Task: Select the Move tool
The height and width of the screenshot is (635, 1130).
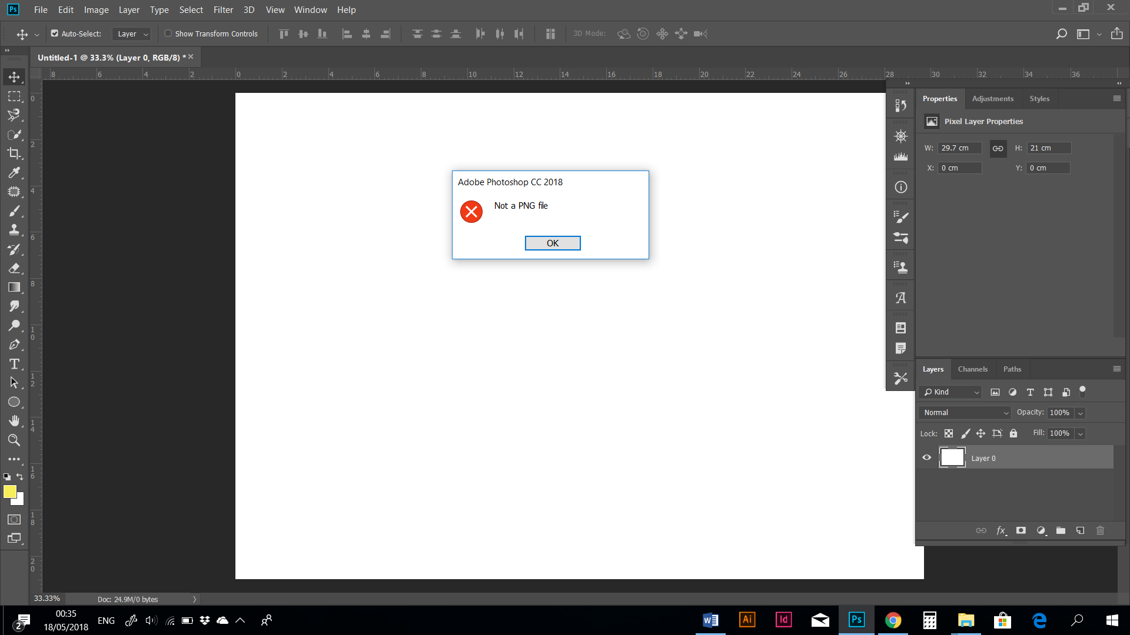Action: click(x=15, y=76)
